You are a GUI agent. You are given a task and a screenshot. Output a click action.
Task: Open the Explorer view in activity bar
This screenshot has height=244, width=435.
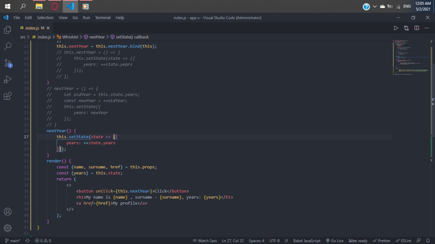[x=7, y=30]
